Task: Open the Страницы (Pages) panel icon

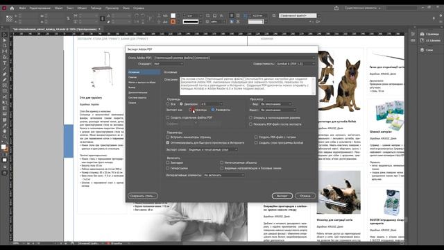Action: (422, 34)
